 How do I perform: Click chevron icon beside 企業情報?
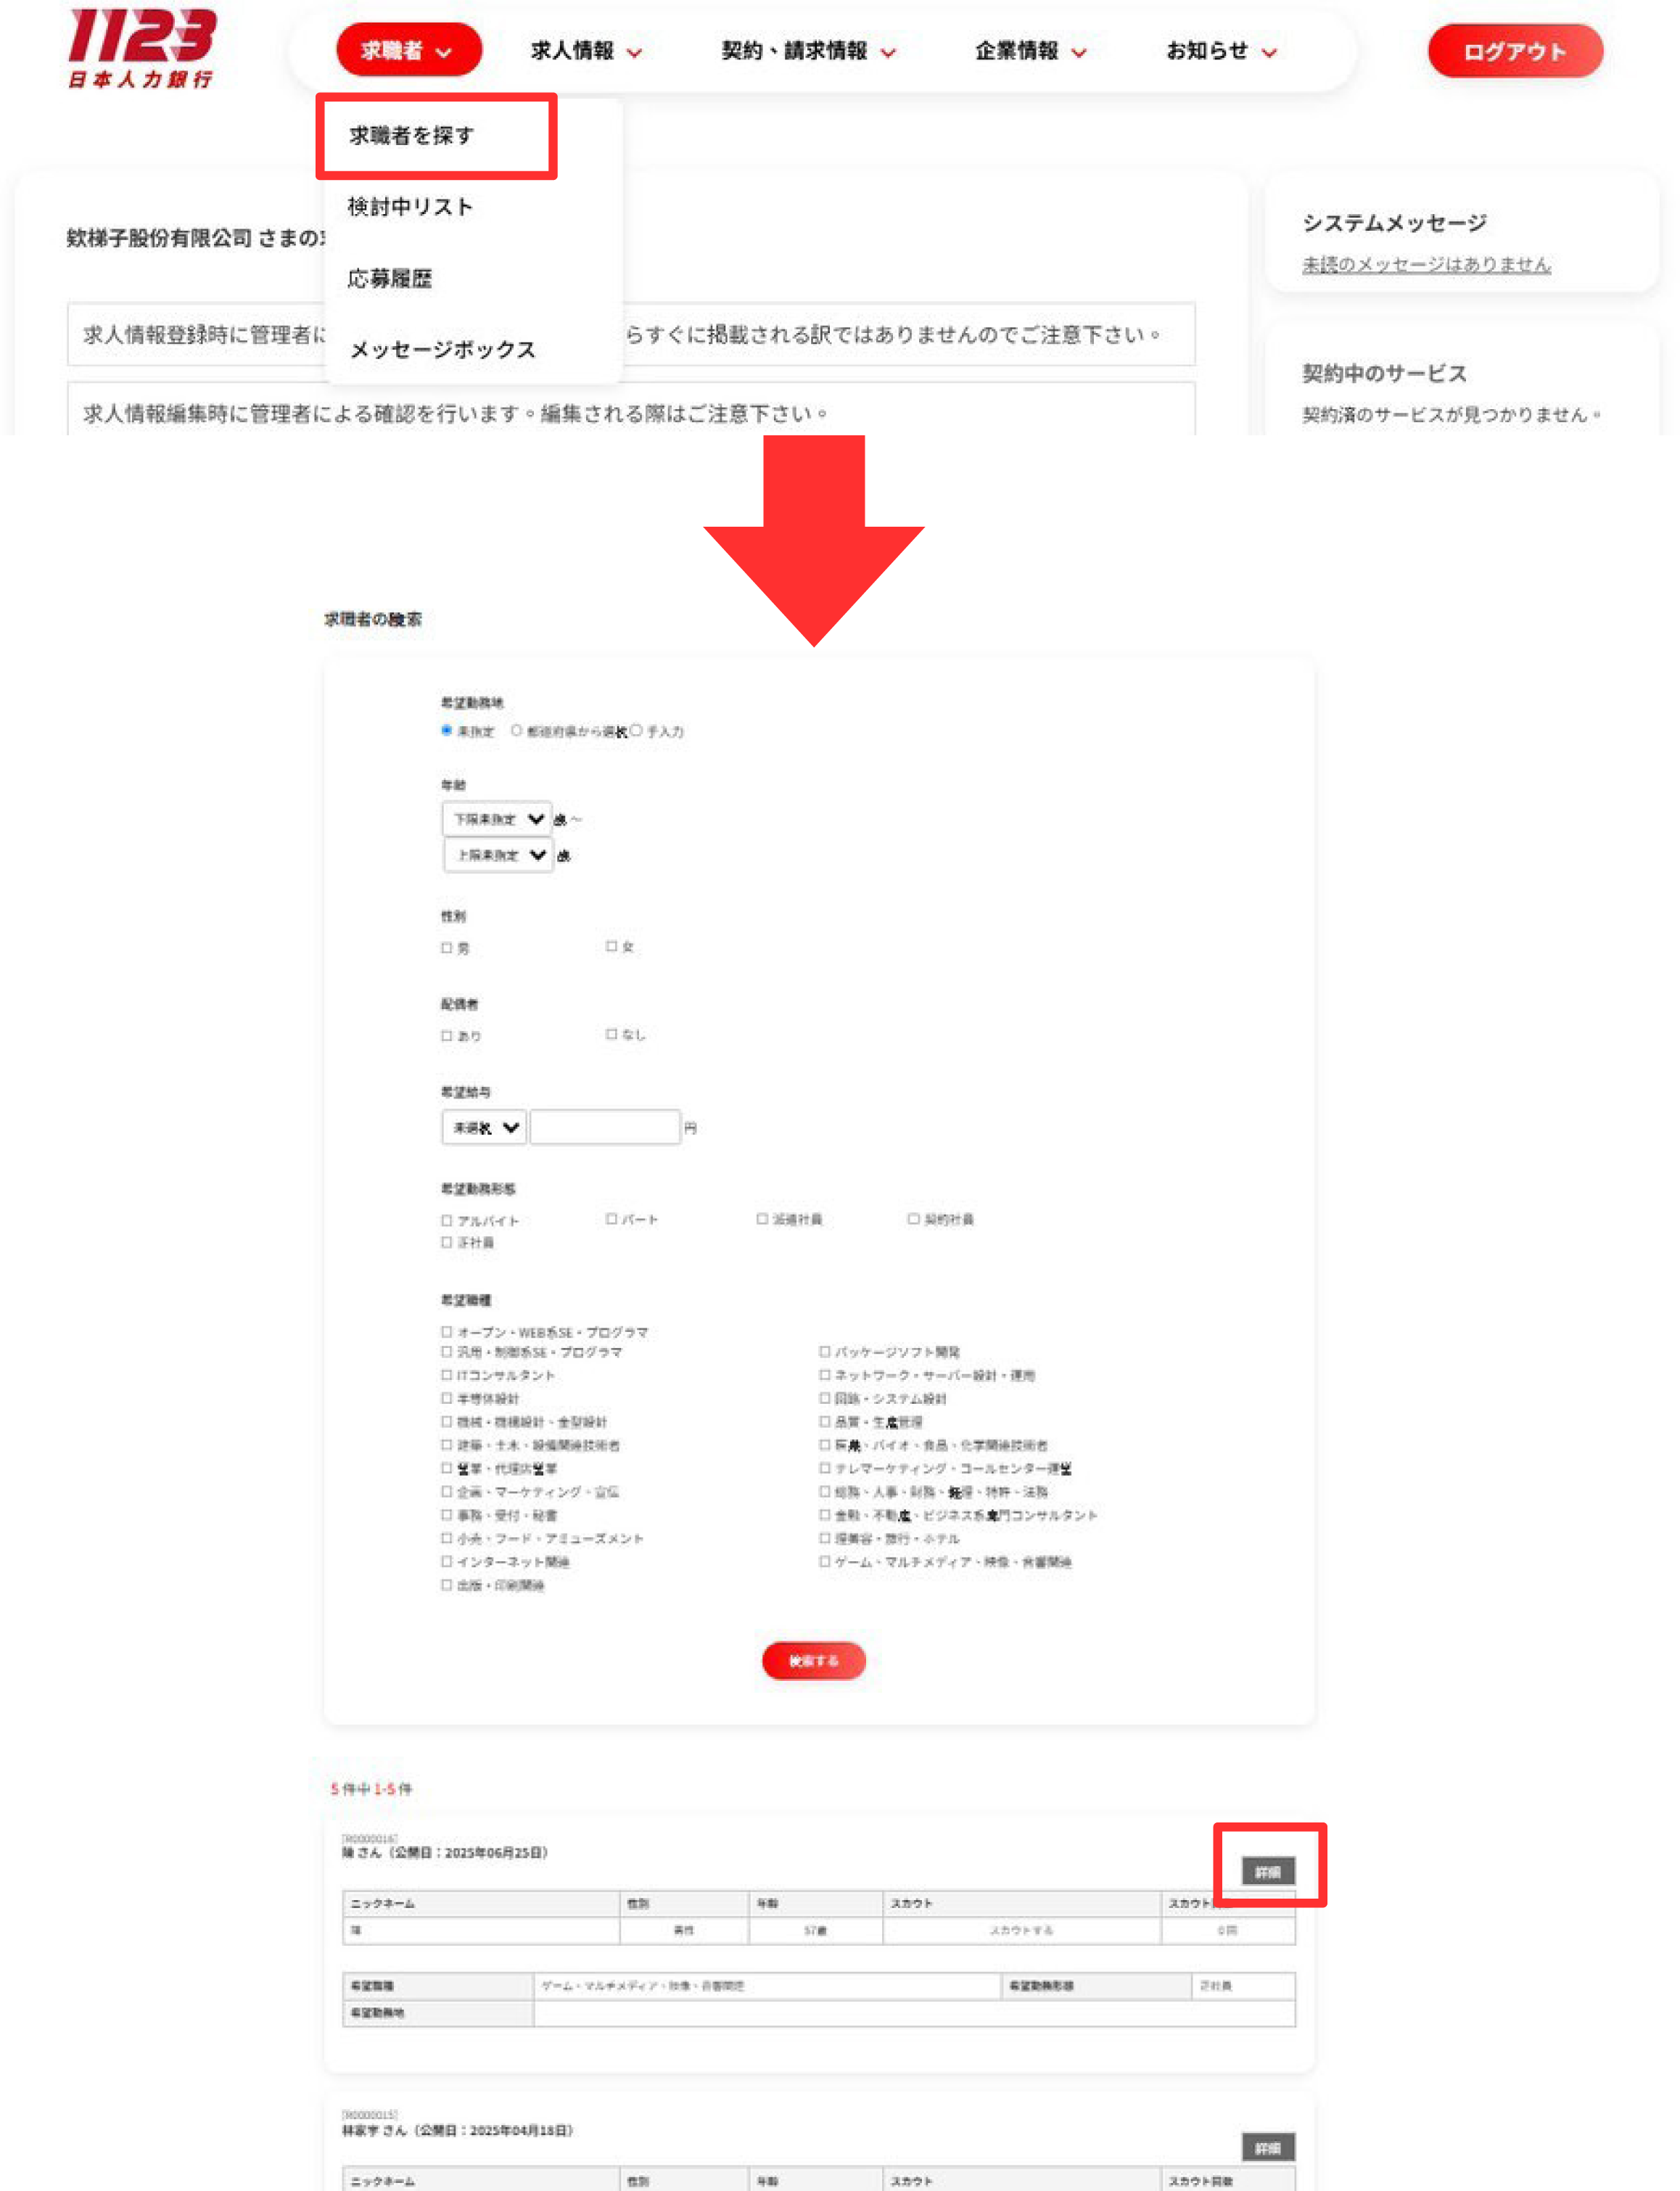pyautogui.click(x=1078, y=53)
